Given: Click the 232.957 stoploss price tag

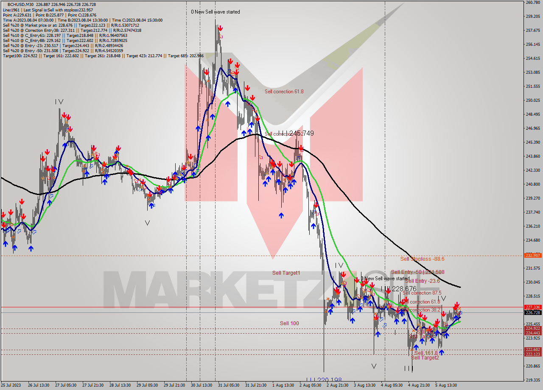Looking at the screenshot, I should click(533, 255).
